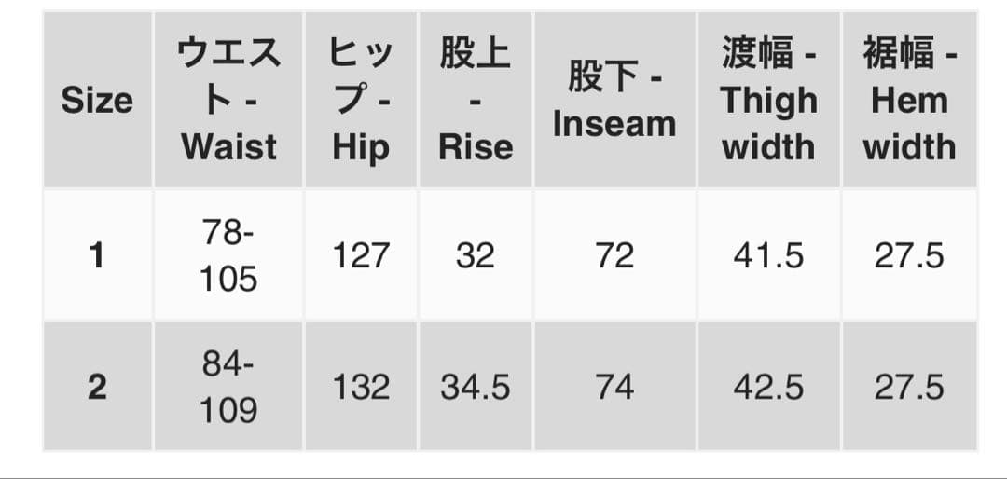The width and height of the screenshot is (1007, 479).
Task: Click the 84-109 waist value
Action: 228,387
